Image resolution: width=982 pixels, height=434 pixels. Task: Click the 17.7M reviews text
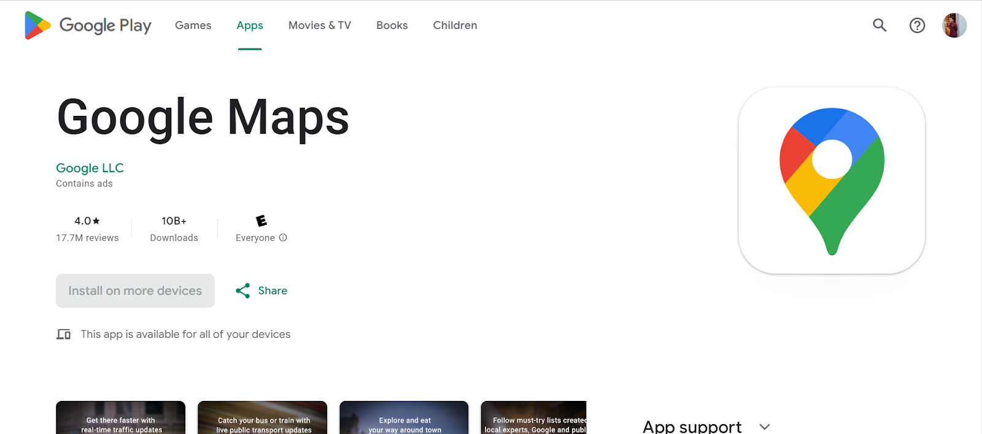(87, 238)
